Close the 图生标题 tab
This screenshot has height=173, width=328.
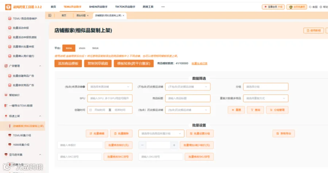(87, 16)
